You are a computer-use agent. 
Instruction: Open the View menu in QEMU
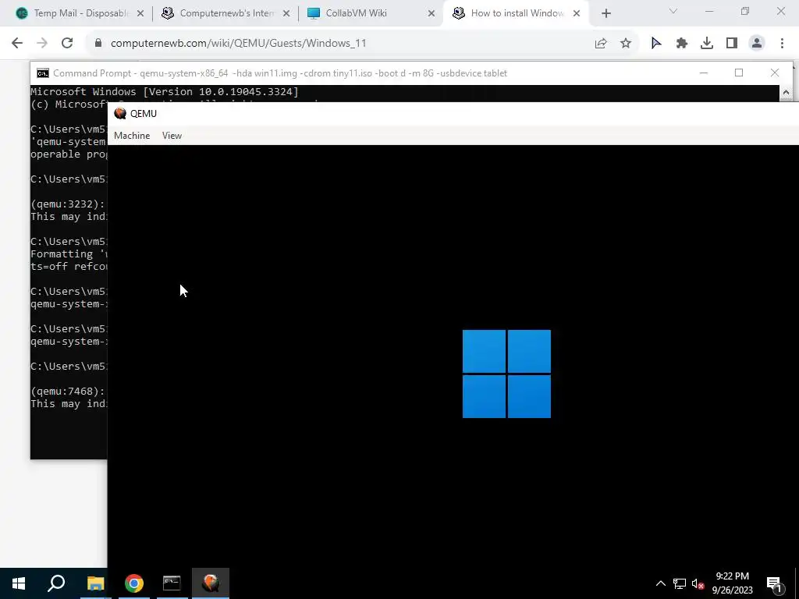click(172, 136)
